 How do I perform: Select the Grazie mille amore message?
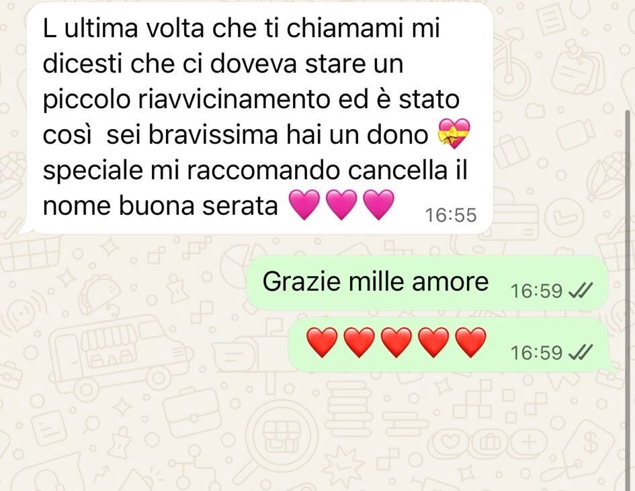427,283
